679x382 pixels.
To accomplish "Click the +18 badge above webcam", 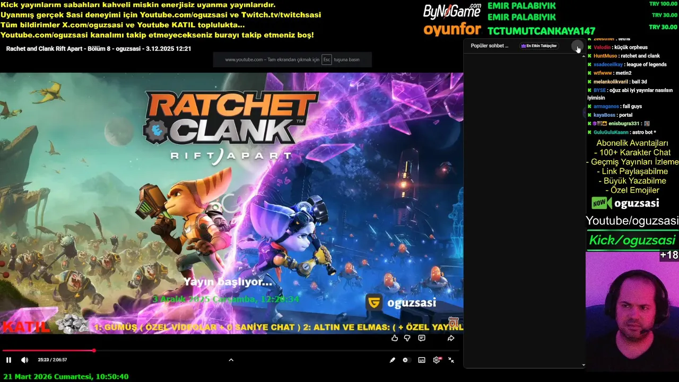I will (x=669, y=255).
